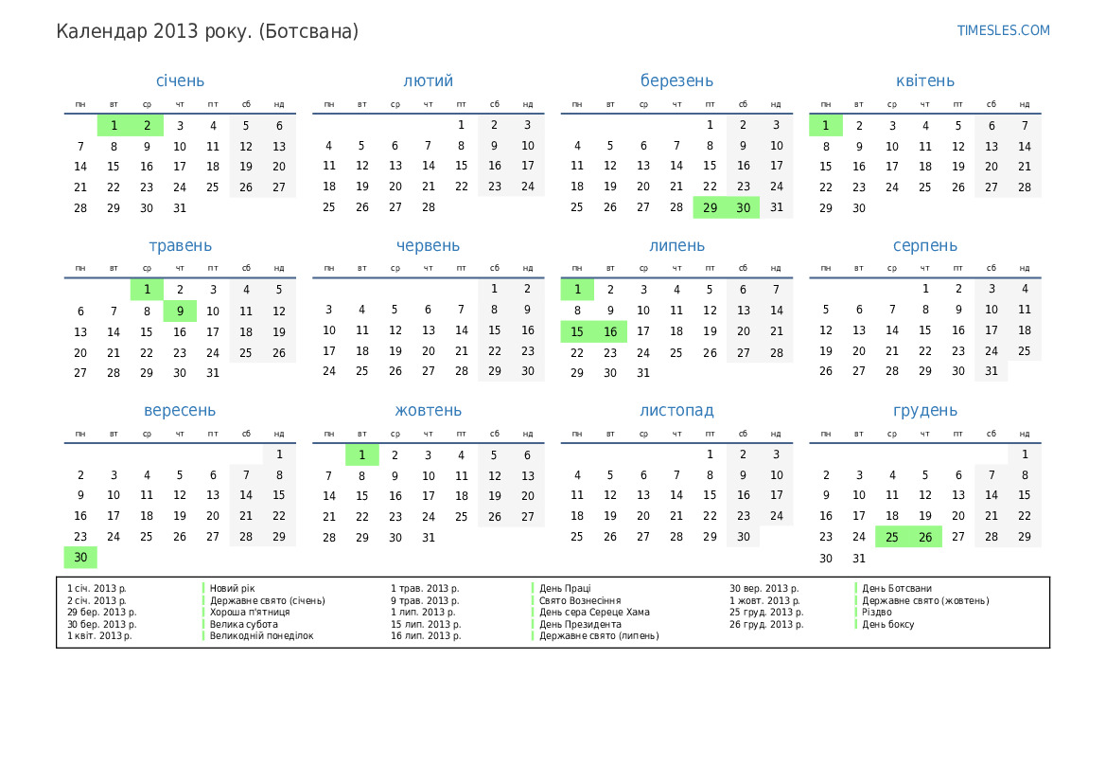Click the legend date '25 груд. 2013 р.'

tap(766, 613)
